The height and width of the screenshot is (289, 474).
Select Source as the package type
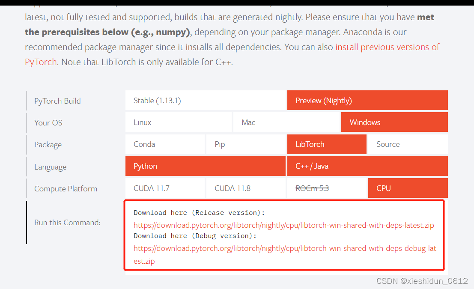407,144
